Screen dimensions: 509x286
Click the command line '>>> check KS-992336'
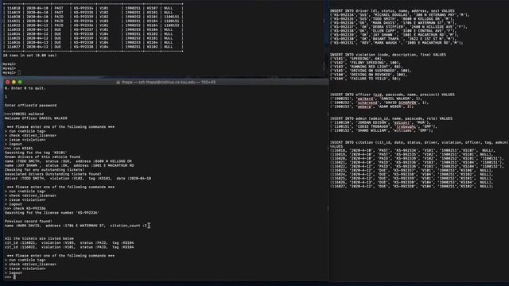click(x=25, y=208)
